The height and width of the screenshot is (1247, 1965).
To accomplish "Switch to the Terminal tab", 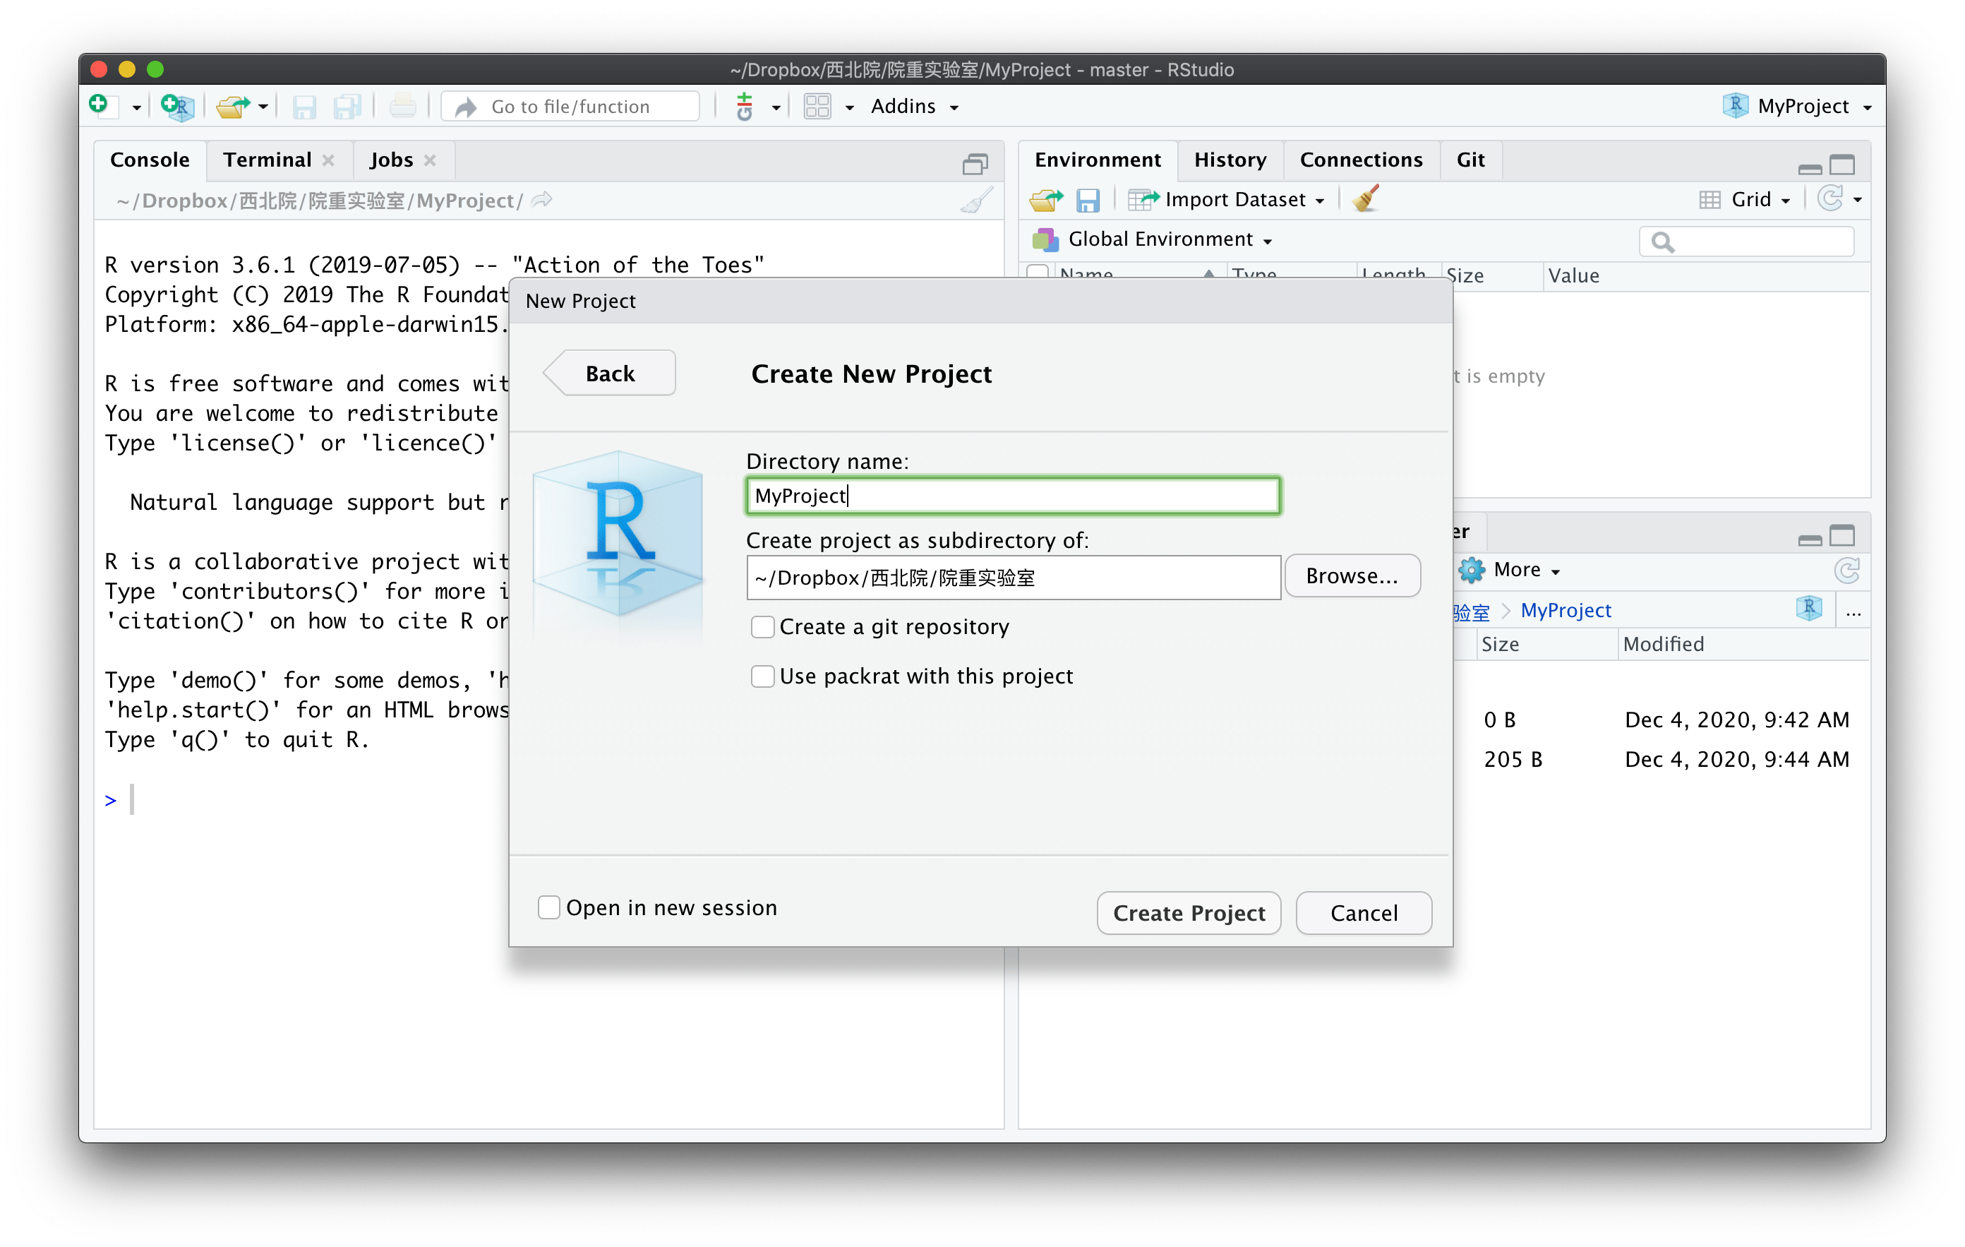I will pyautogui.click(x=267, y=160).
